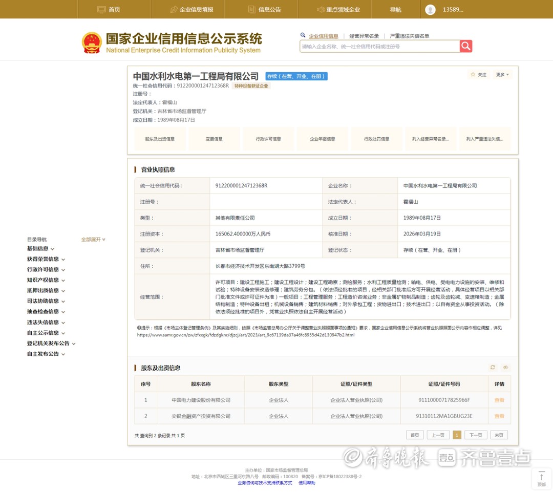Expand 违法失信信息 in directory navigation
Image resolution: width=553 pixels, height=492 pixels.
click(46, 323)
